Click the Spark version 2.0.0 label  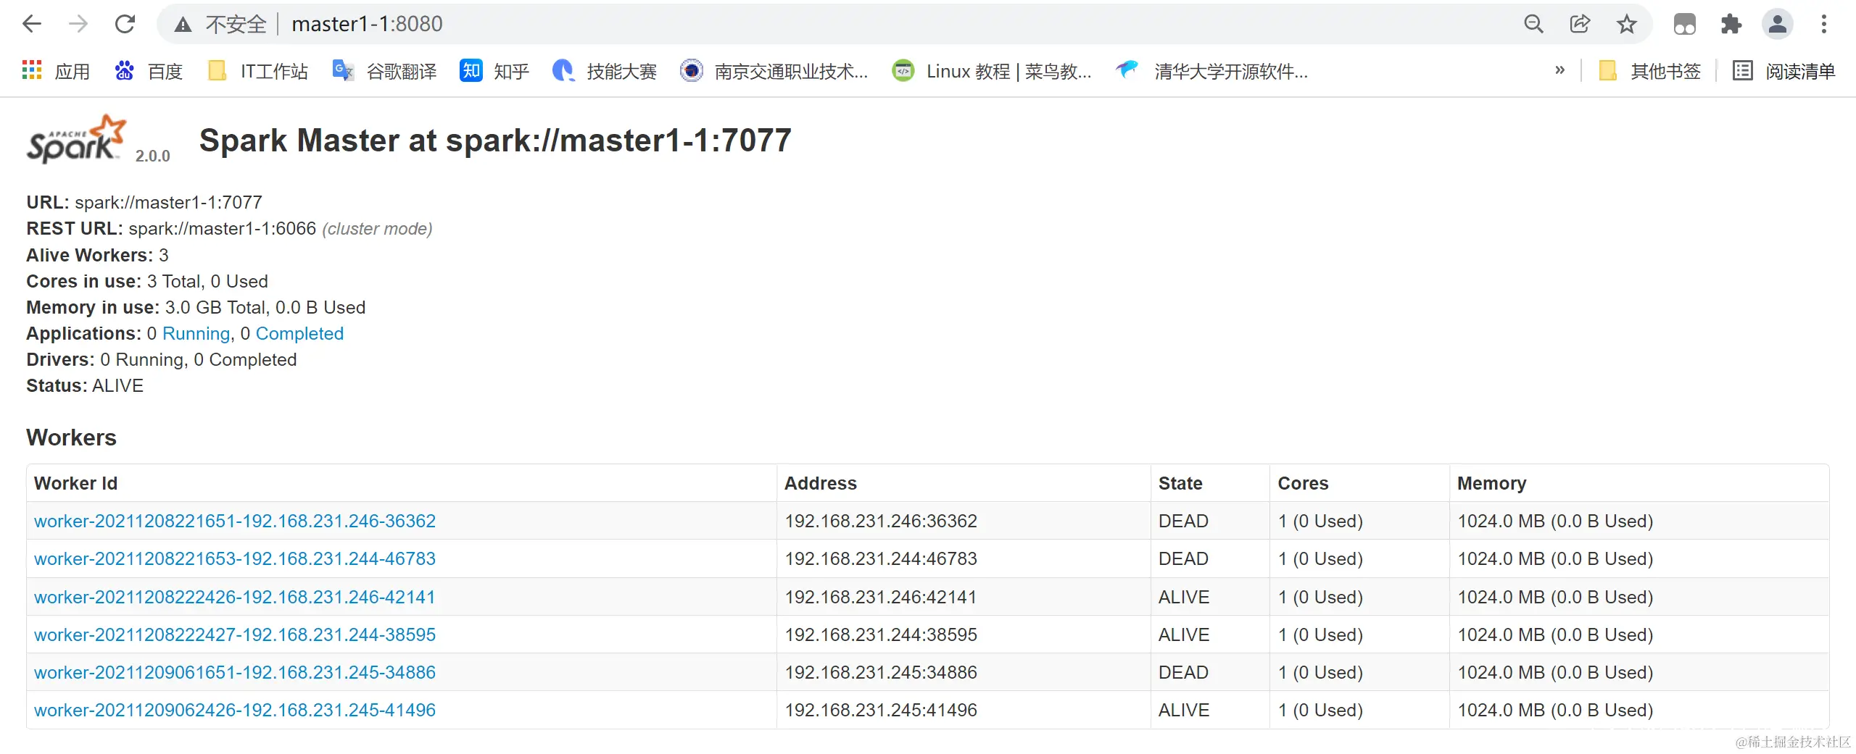(152, 156)
